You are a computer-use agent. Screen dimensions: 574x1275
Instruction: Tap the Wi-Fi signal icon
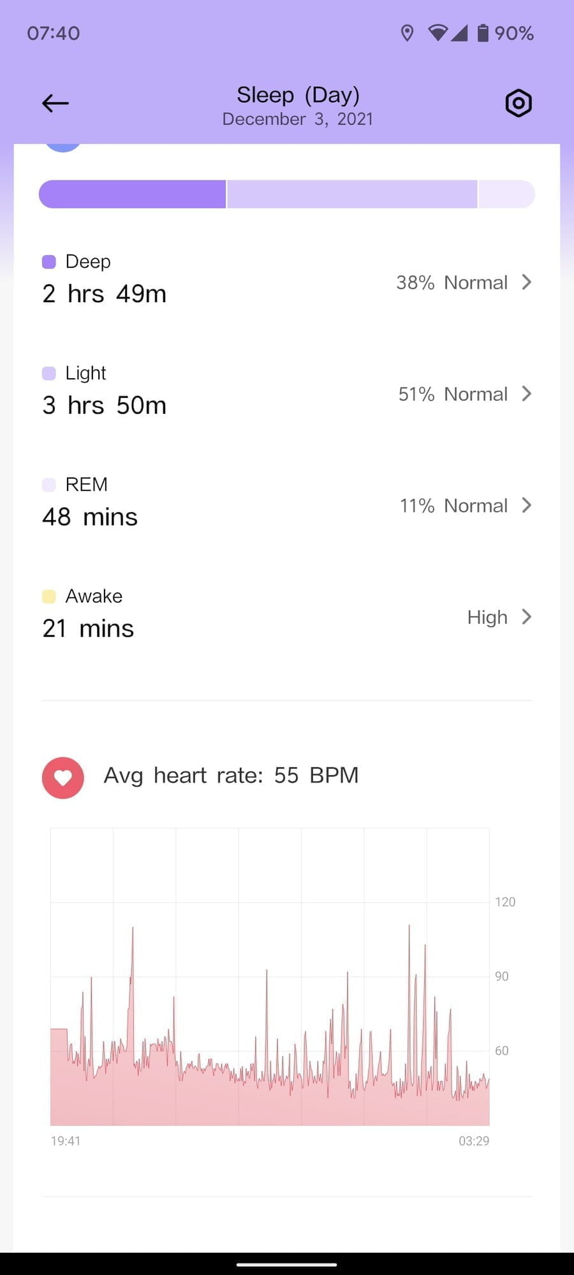[x=438, y=33]
